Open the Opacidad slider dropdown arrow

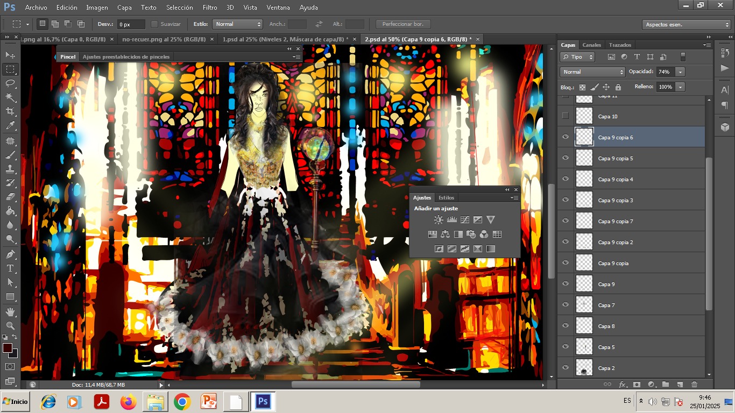681,72
